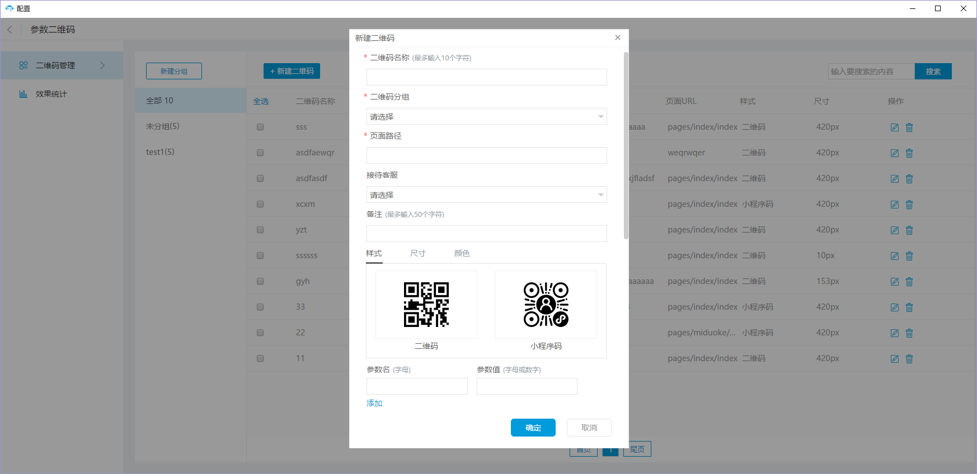Tick the checkbox for row 33
Viewport: 977px width, 474px height.
(x=260, y=307)
